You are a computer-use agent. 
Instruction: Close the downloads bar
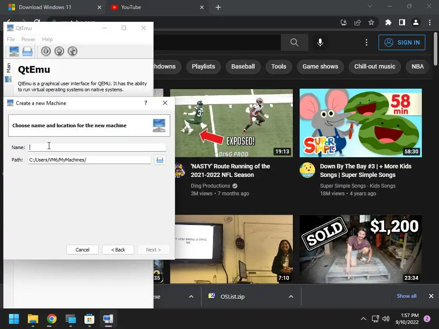[431, 296]
